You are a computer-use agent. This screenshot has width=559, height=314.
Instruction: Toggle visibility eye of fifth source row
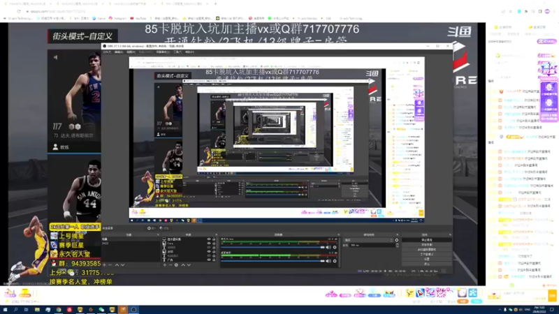[x=209, y=255]
